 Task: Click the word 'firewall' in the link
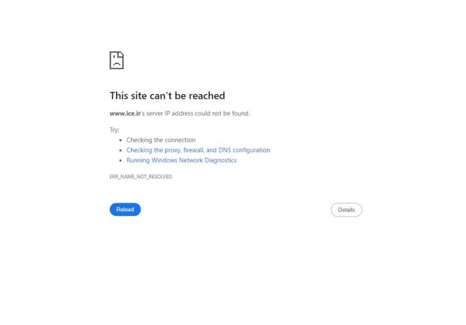tap(194, 150)
